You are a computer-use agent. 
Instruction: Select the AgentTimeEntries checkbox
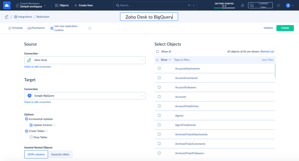coord(159,125)
